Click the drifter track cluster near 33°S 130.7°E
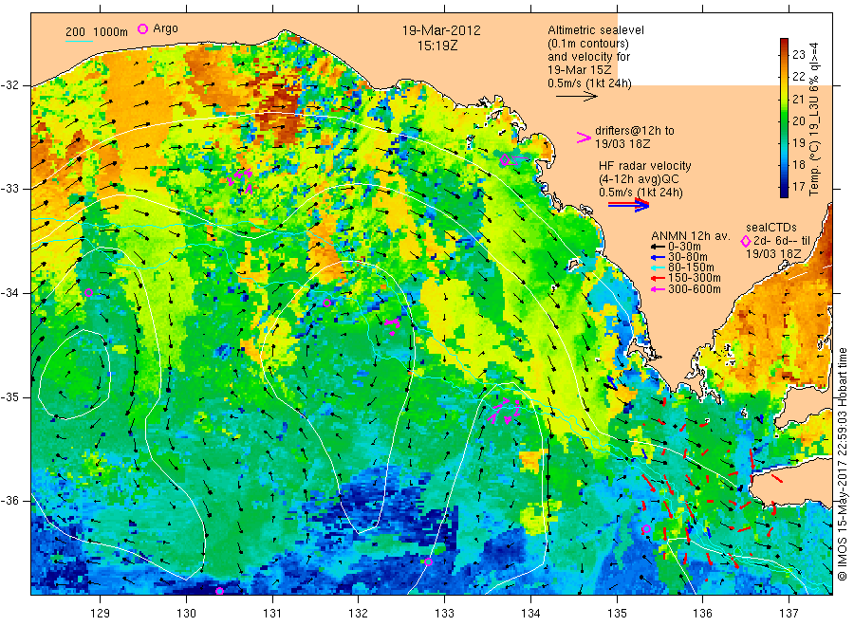The width and height of the screenshot is (854, 626). click(241, 179)
